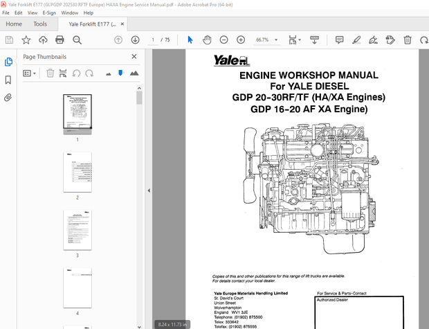429x329 pixels.
Task: Reduce thumbnail size with small mountain icon
Action: [109, 74]
